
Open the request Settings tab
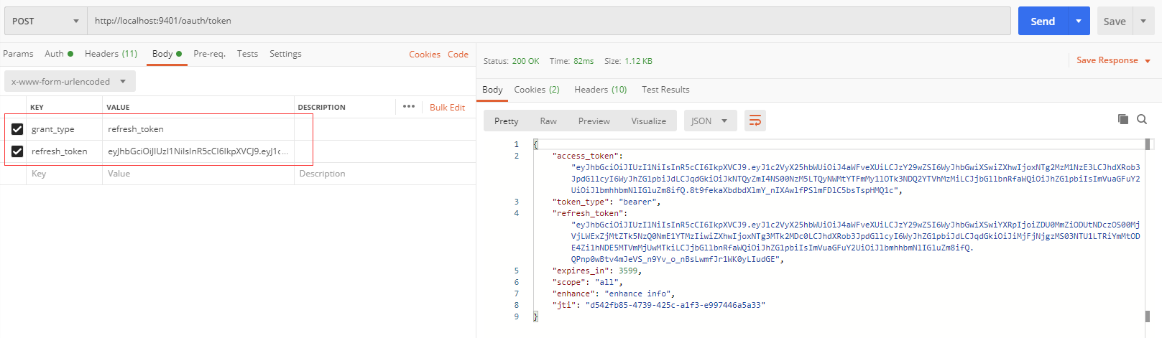point(285,54)
